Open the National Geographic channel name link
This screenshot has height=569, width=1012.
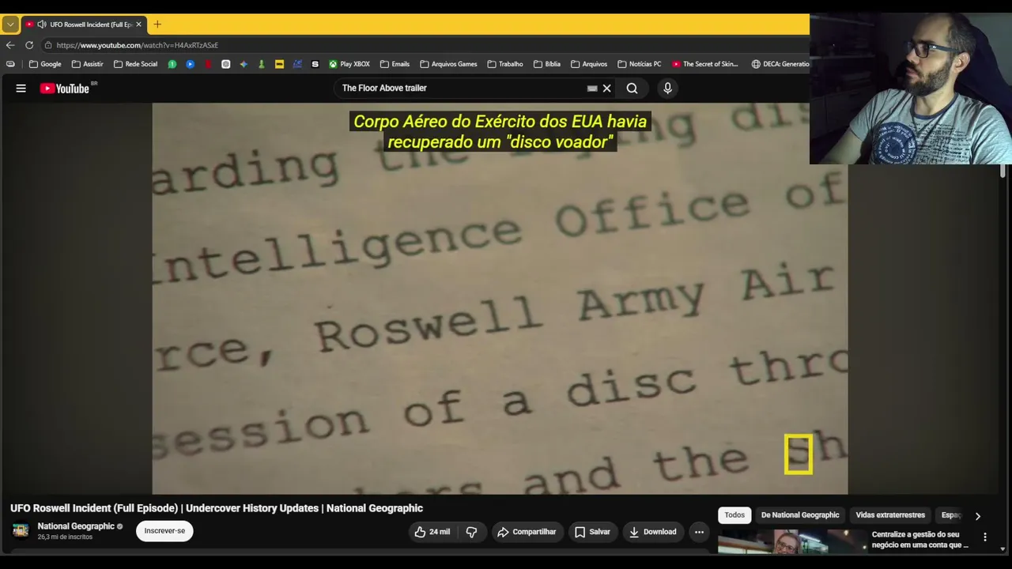76,526
